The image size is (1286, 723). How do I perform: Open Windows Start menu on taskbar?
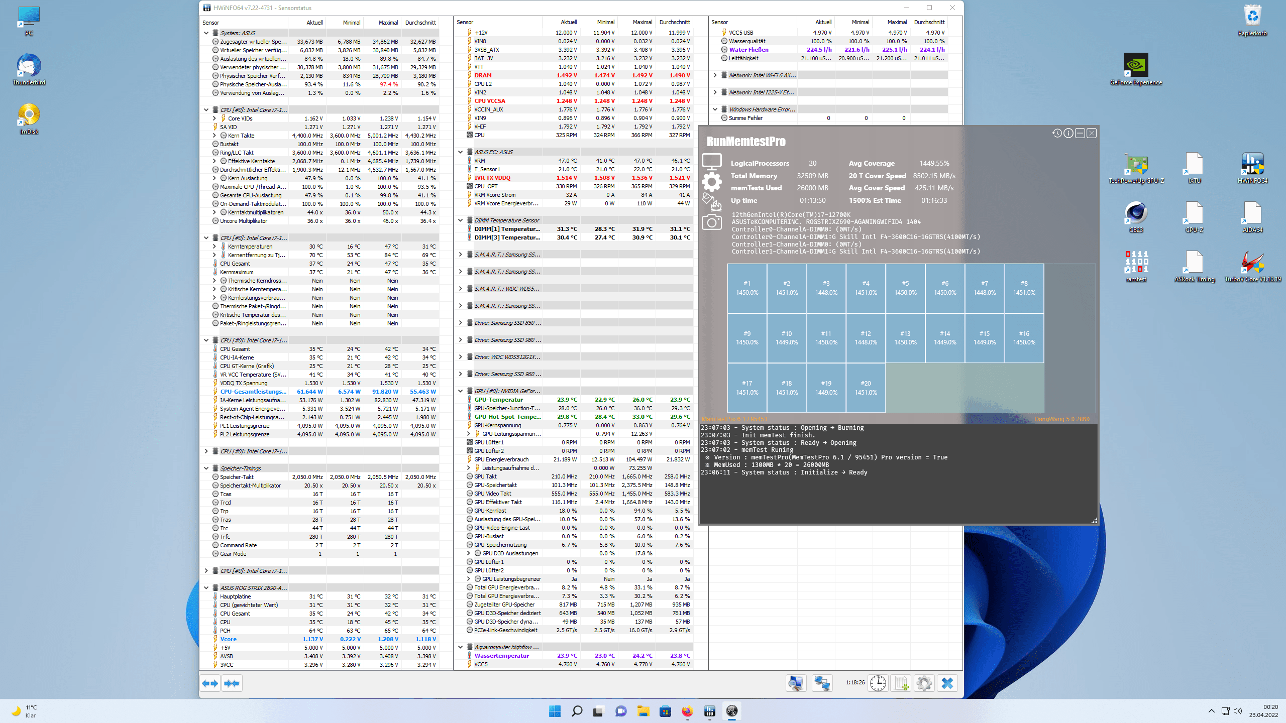[x=555, y=711]
